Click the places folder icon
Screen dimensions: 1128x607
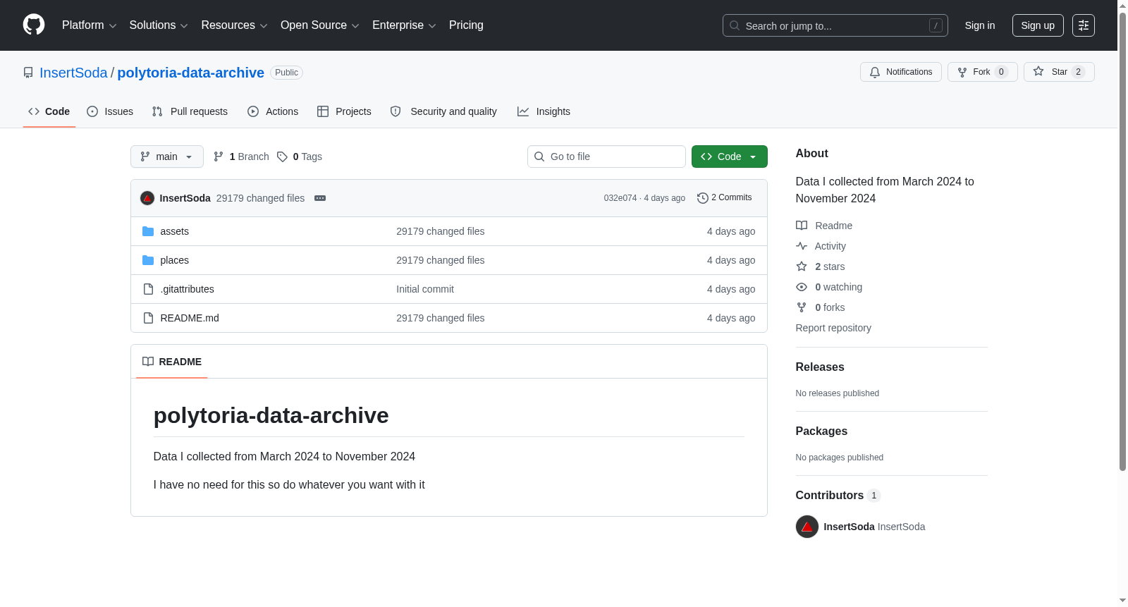pyautogui.click(x=148, y=260)
